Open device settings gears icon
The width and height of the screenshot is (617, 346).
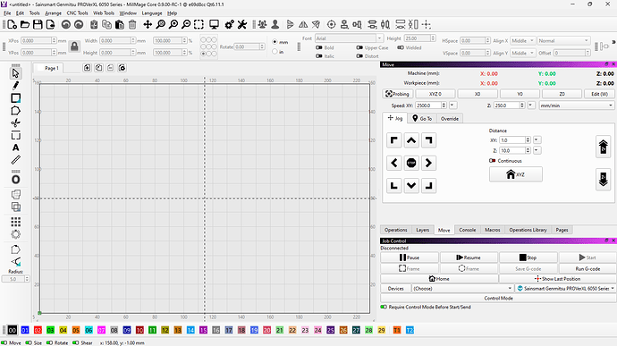[230, 25]
